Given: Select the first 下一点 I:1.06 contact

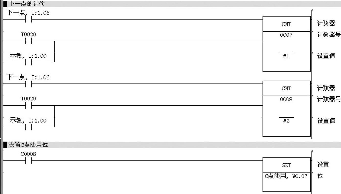Looking at the screenshot, I should click(x=29, y=19).
